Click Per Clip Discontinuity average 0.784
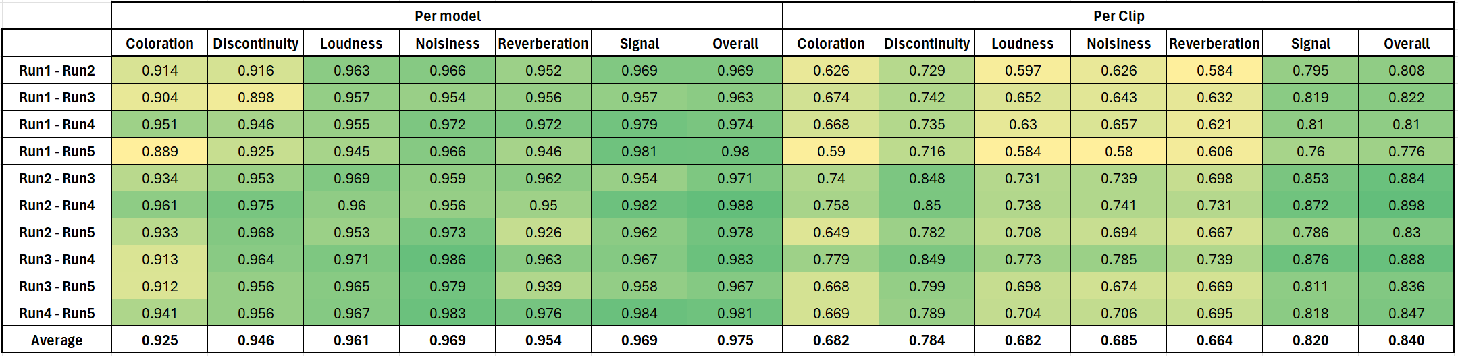 pyautogui.click(x=927, y=340)
